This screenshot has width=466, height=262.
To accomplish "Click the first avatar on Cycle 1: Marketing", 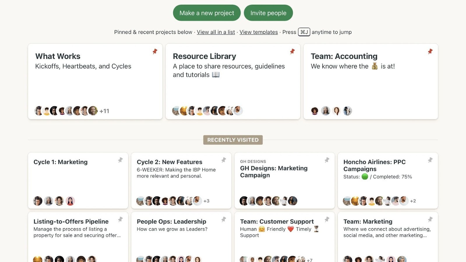I will click(x=38, y=201).
